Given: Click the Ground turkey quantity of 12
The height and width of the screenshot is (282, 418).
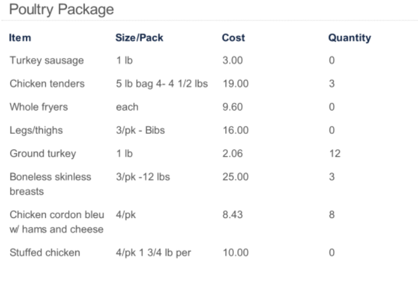Looking at the screenshot, I should click(x=334, y=154).
